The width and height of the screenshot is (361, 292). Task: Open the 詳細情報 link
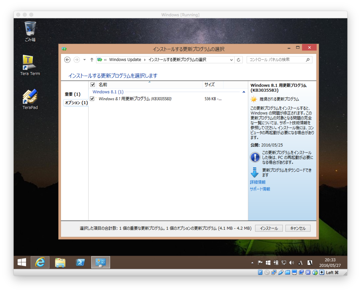tap(258, 182)
